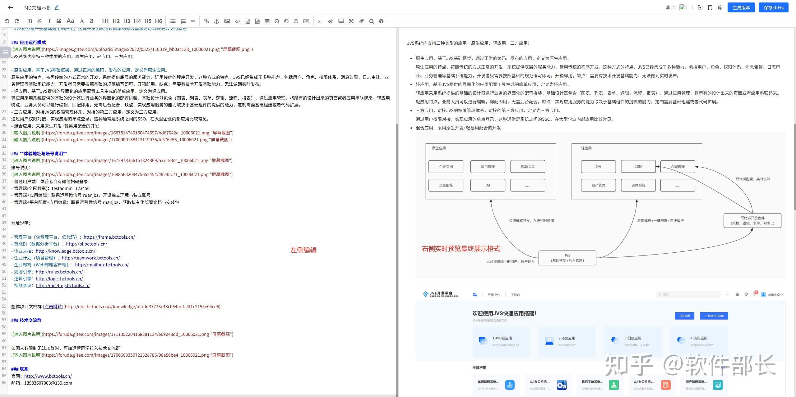The image size is (796, 397).
Task: Open the move-to-folder icon in header
Action: tap(700, 7)
